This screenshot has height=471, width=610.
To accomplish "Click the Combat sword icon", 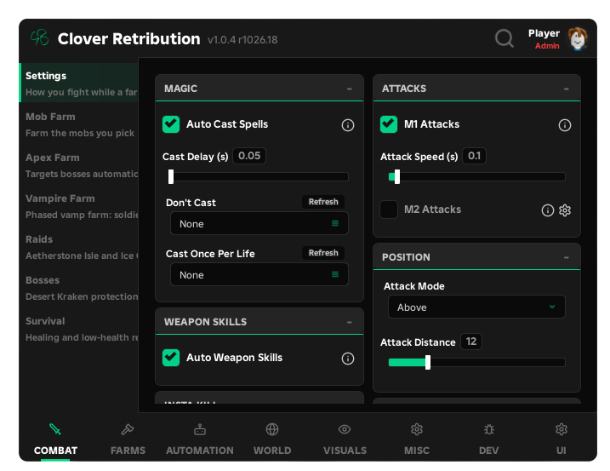I will pos(55,429).
